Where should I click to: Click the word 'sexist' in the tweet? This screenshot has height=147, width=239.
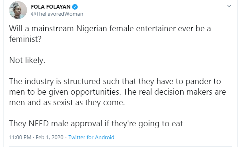pos(63,102)
